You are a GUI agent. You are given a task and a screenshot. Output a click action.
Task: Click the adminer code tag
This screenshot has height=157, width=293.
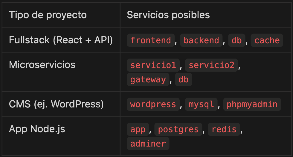click(148, 144)
